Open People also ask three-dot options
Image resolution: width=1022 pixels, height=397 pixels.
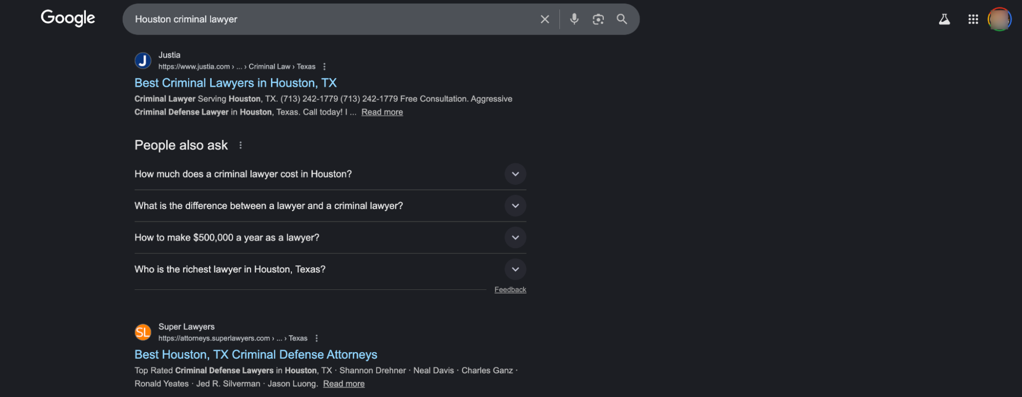(240, 145)
